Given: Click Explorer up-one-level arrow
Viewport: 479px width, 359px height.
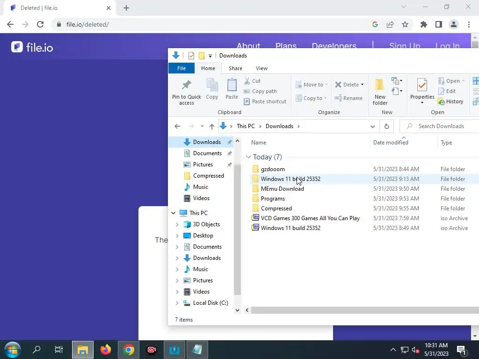Looking at the screenshot, I should click(212, 126).
